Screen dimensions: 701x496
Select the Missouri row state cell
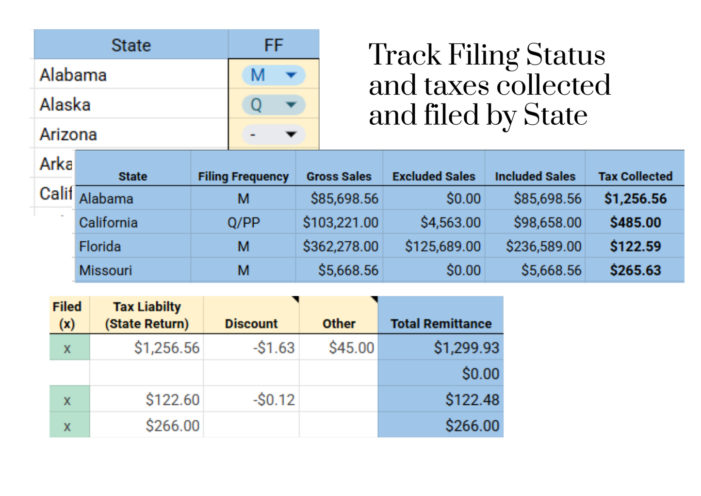click(x=133, y=270)
